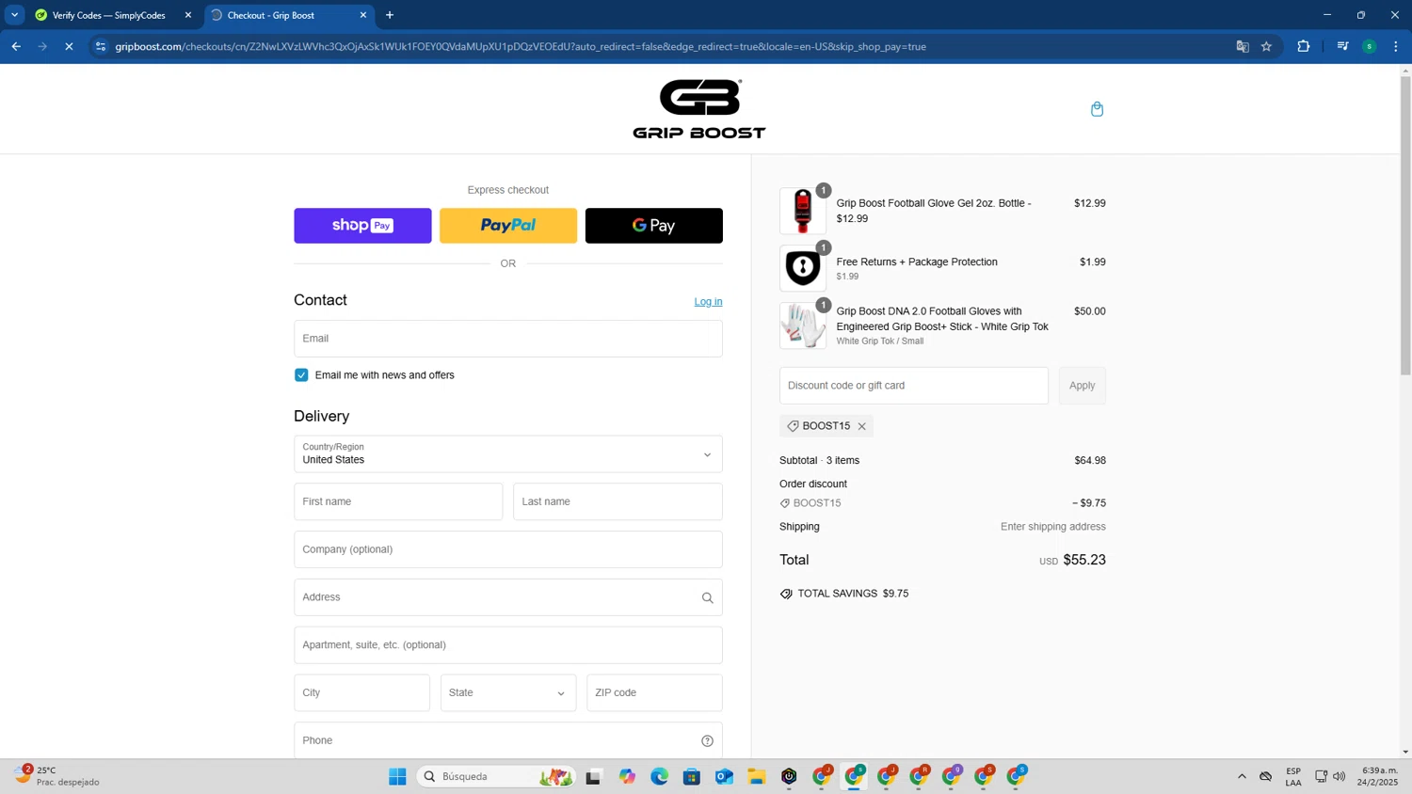
Task: Focus the Email input field
Action: [x=508, y=339]
